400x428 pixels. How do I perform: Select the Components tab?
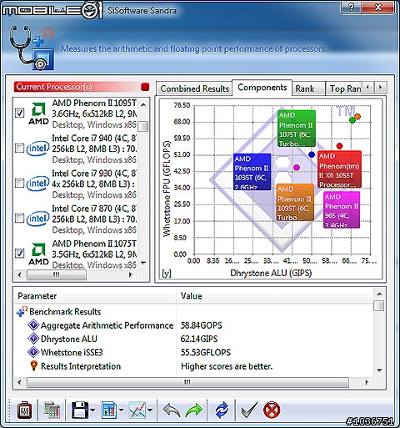pos(262,88)
